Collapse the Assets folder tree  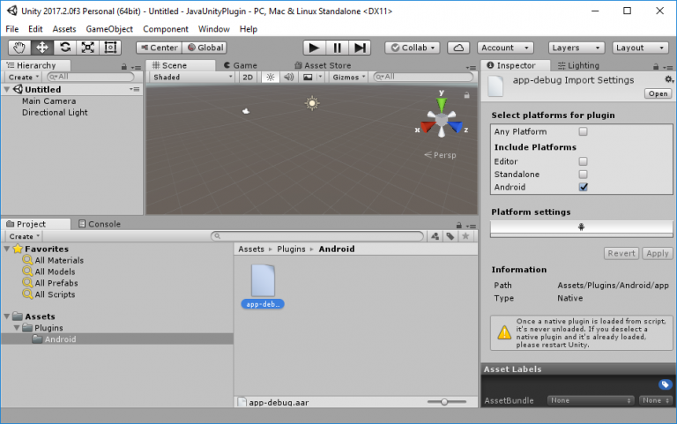point(7,316)
